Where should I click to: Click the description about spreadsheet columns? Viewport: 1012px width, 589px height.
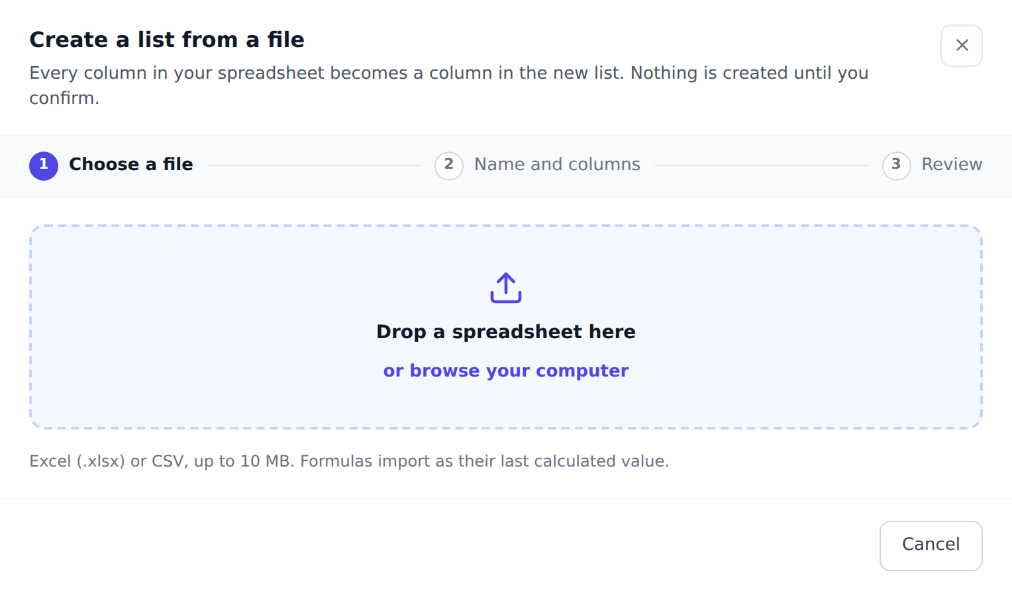click(449, 85)
